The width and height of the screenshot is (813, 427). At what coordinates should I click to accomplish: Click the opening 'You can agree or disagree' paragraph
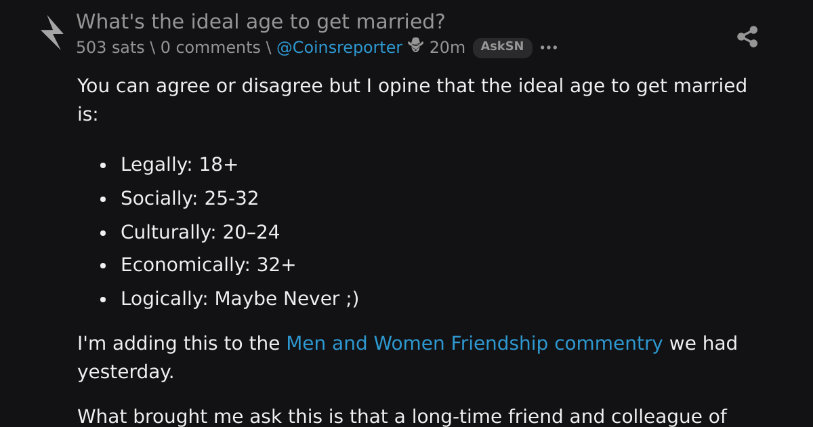click(412, 100)
